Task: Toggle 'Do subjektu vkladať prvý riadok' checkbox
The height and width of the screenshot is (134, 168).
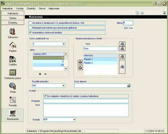Action: (45, 96)
